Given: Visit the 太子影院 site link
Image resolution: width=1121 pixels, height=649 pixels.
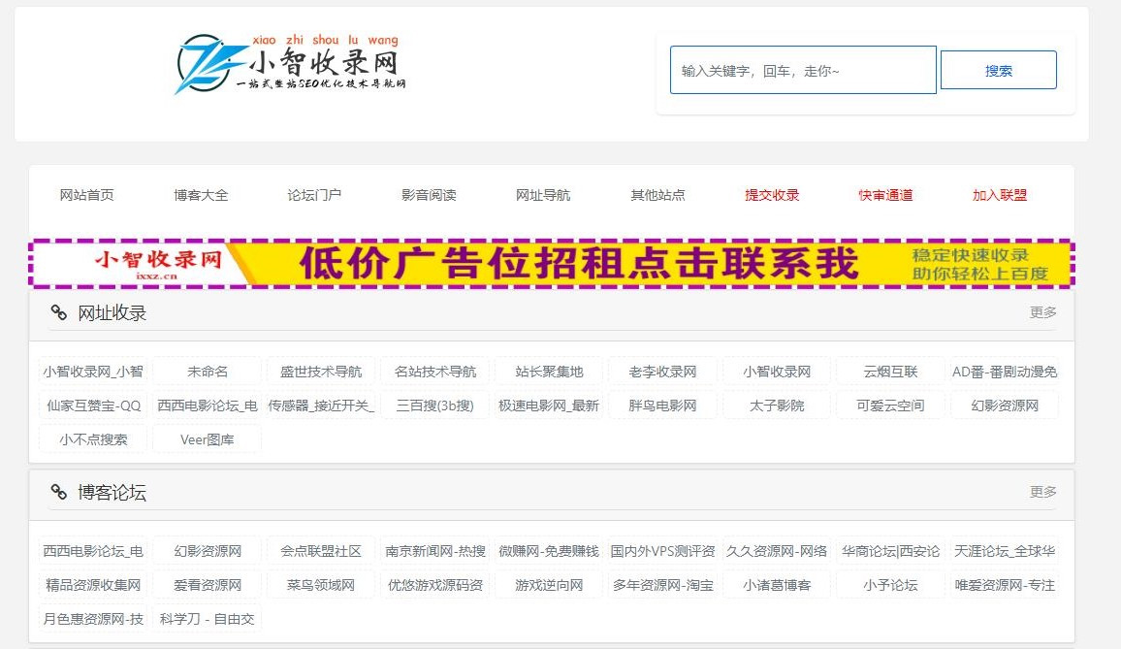Looking at the screenshot, I should pyautogui.click(x=777, y=406).
